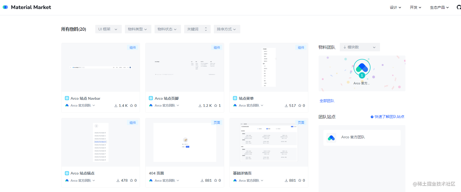This screenshot has width=461, height=192.
Task: Click the Material Market logo icon
Action: coord(5,7)
